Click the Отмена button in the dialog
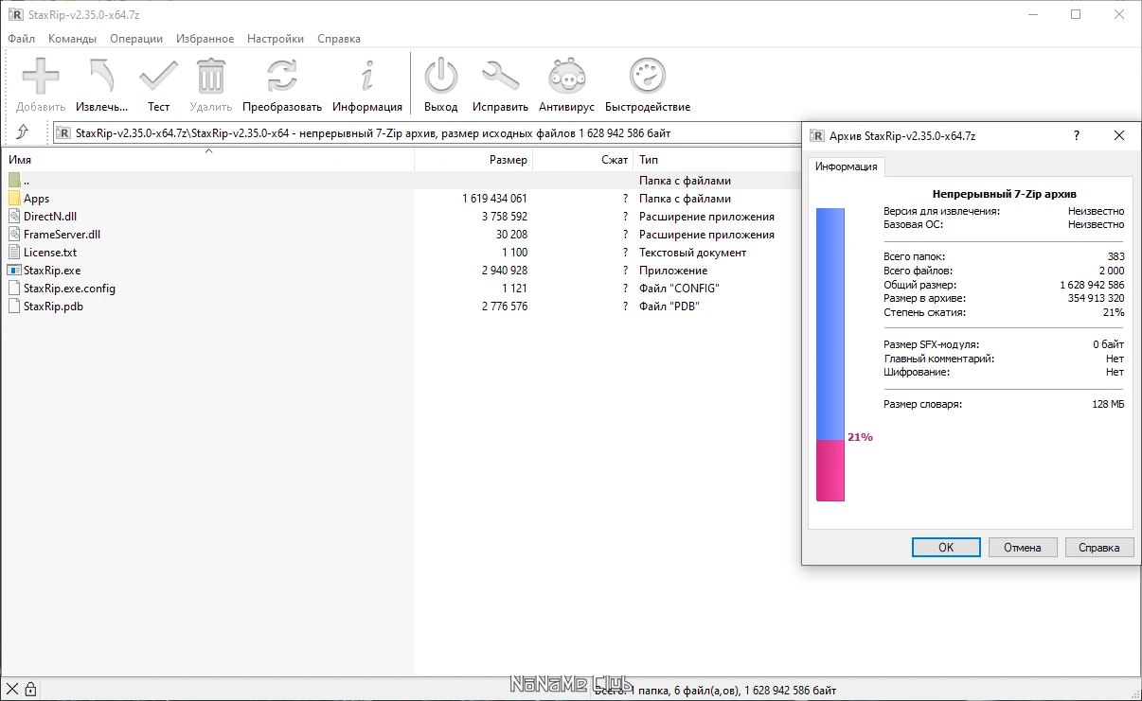1142x701 pixels. point(1023,547)
